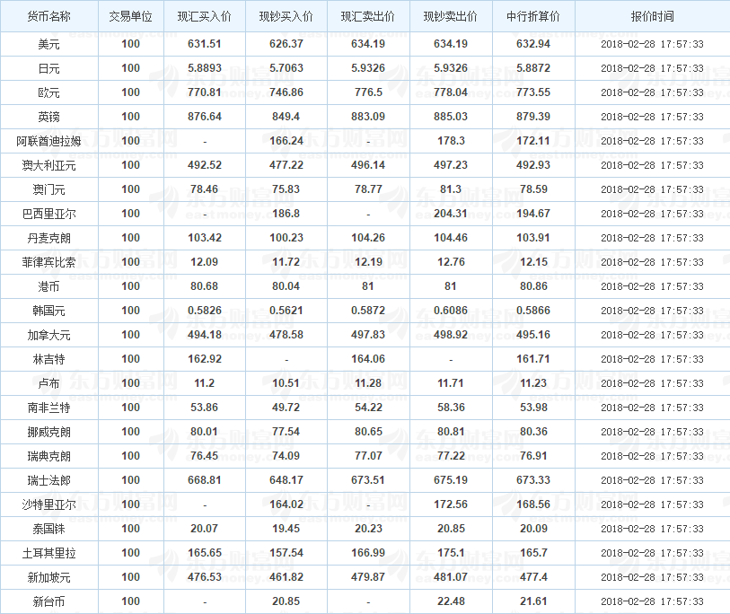Select the 日元 currency name cell

[x=48, y=68]
